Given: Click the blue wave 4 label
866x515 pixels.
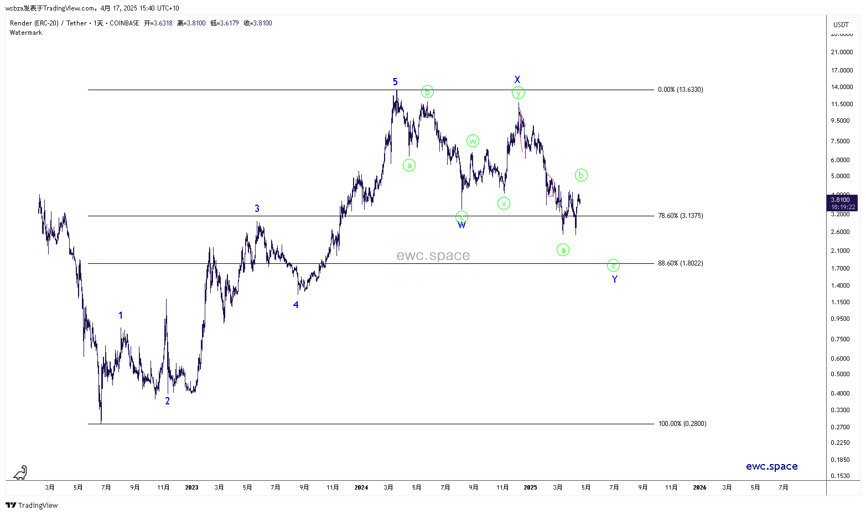Looking at the screenshot, I should (295, 305).
